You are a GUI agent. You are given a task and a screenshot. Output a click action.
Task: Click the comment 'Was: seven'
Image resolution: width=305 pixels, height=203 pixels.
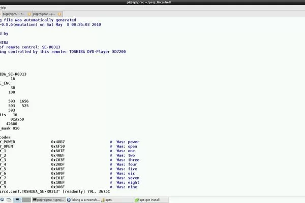128,178
